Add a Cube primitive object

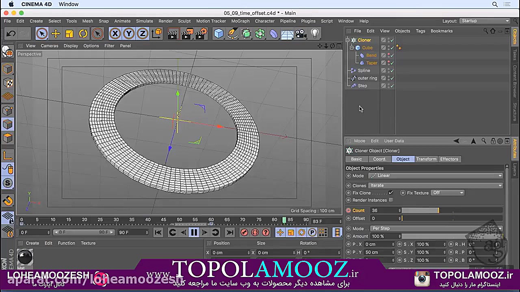click(219, 34)
